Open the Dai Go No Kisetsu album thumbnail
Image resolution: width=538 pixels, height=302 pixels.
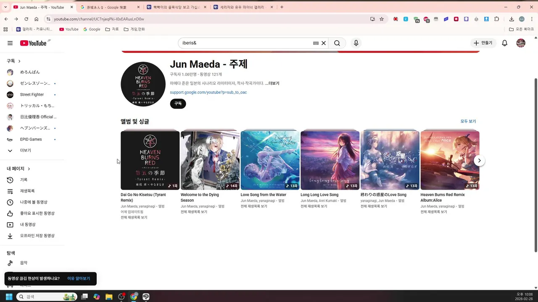coord(150,161)
